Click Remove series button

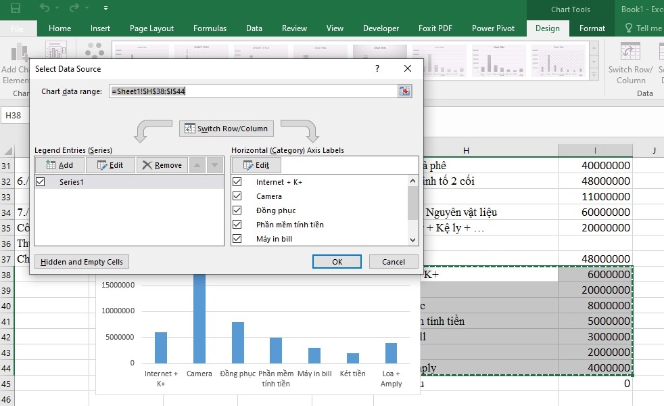[x=162, y=165]
